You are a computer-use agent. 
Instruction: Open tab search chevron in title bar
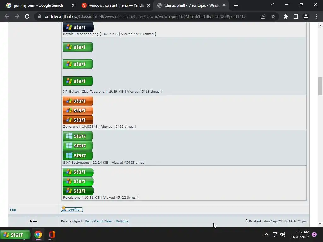pyautogui.click(x=272, y=4)
